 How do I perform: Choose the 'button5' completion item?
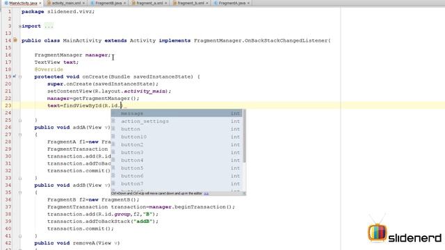click(x=177, y=168)
